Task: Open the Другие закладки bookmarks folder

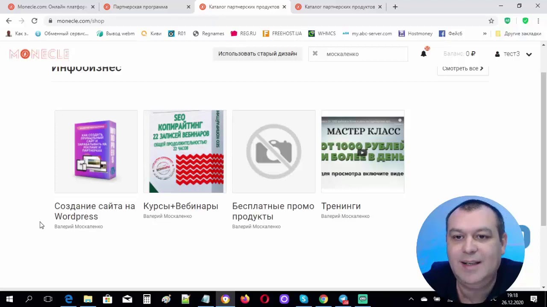Action: pos(518,33)
